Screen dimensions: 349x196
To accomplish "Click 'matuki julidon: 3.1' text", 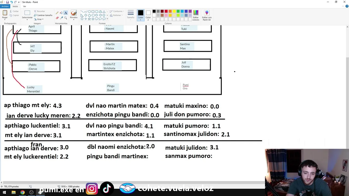I will 192,148.
